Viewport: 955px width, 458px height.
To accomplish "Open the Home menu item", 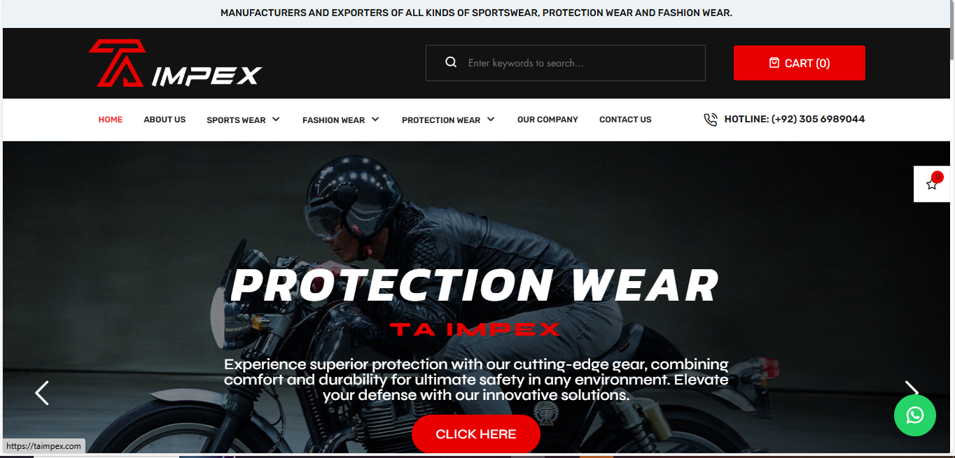I will click(110, 120).
